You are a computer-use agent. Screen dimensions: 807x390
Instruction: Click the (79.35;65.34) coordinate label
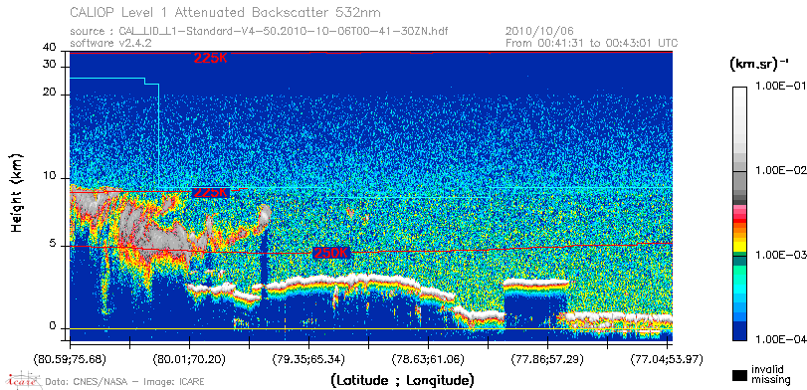(x=308, y=358)
